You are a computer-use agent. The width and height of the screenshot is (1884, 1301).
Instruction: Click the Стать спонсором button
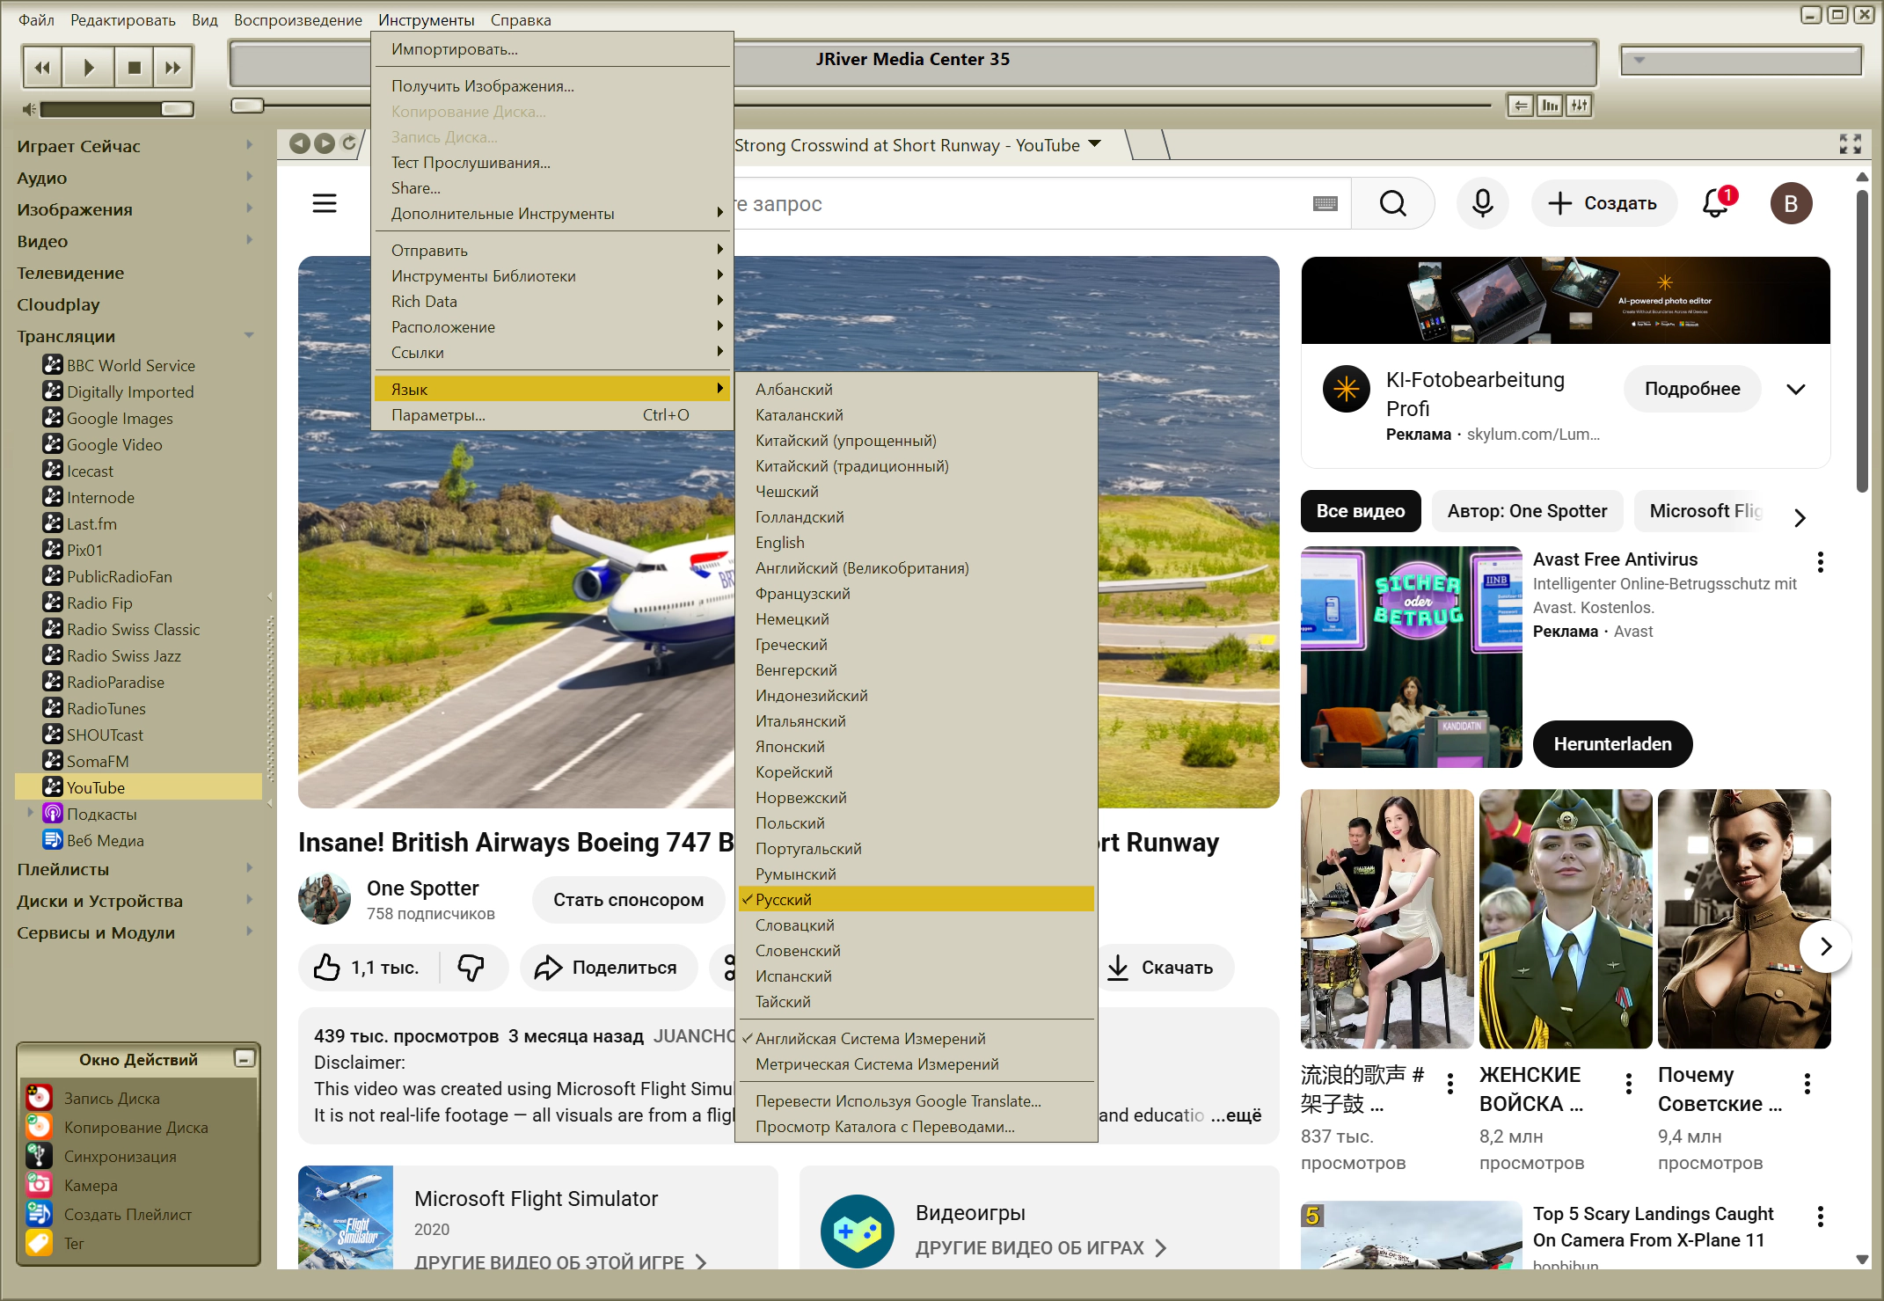point(628,900)
